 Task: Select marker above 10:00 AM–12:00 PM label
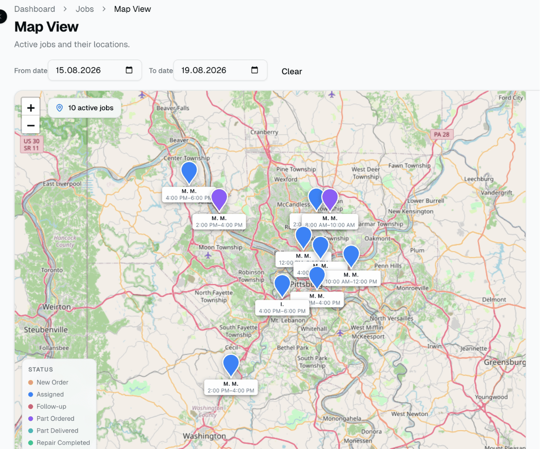(x=351, y=256)
